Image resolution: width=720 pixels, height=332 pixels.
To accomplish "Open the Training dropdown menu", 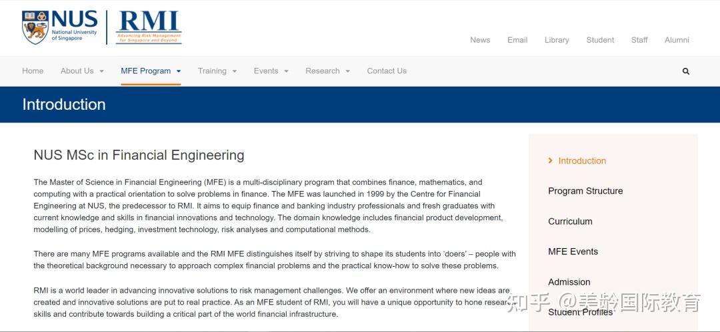I will 217,71.
